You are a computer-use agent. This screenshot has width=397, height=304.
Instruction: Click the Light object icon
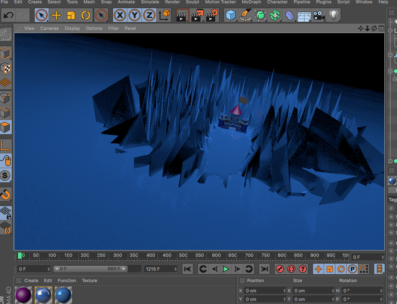[334, 16]
